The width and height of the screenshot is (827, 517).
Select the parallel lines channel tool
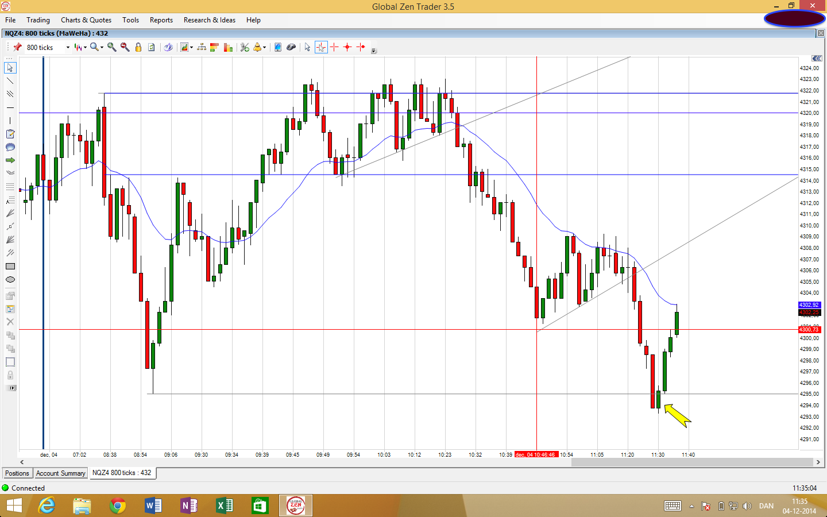[x=10, y=94]
